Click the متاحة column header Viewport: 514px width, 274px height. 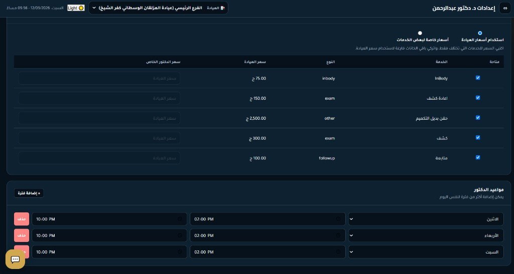pyautogui.click(x=494, y=62)
